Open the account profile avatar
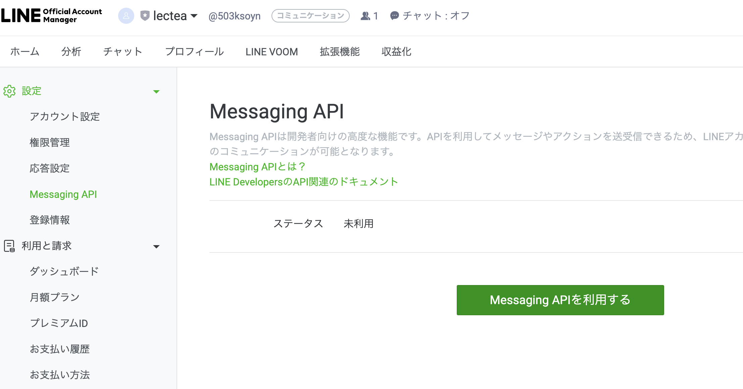This screenshot has height=389, width=743. 126,15
